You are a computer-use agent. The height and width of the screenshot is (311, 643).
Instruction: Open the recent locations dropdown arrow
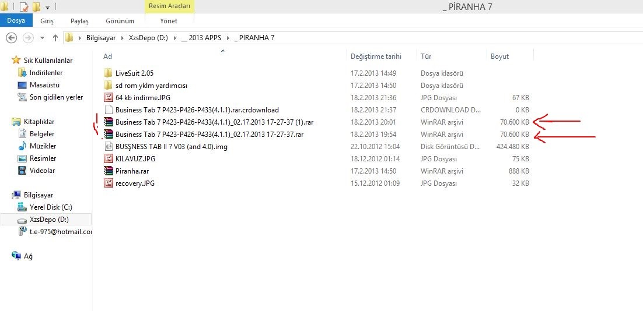tap(42, 38)
